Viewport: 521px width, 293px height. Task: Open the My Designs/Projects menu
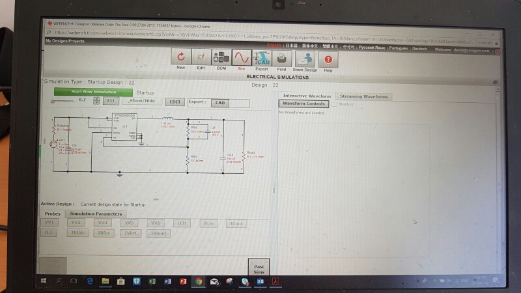[64, 41]
